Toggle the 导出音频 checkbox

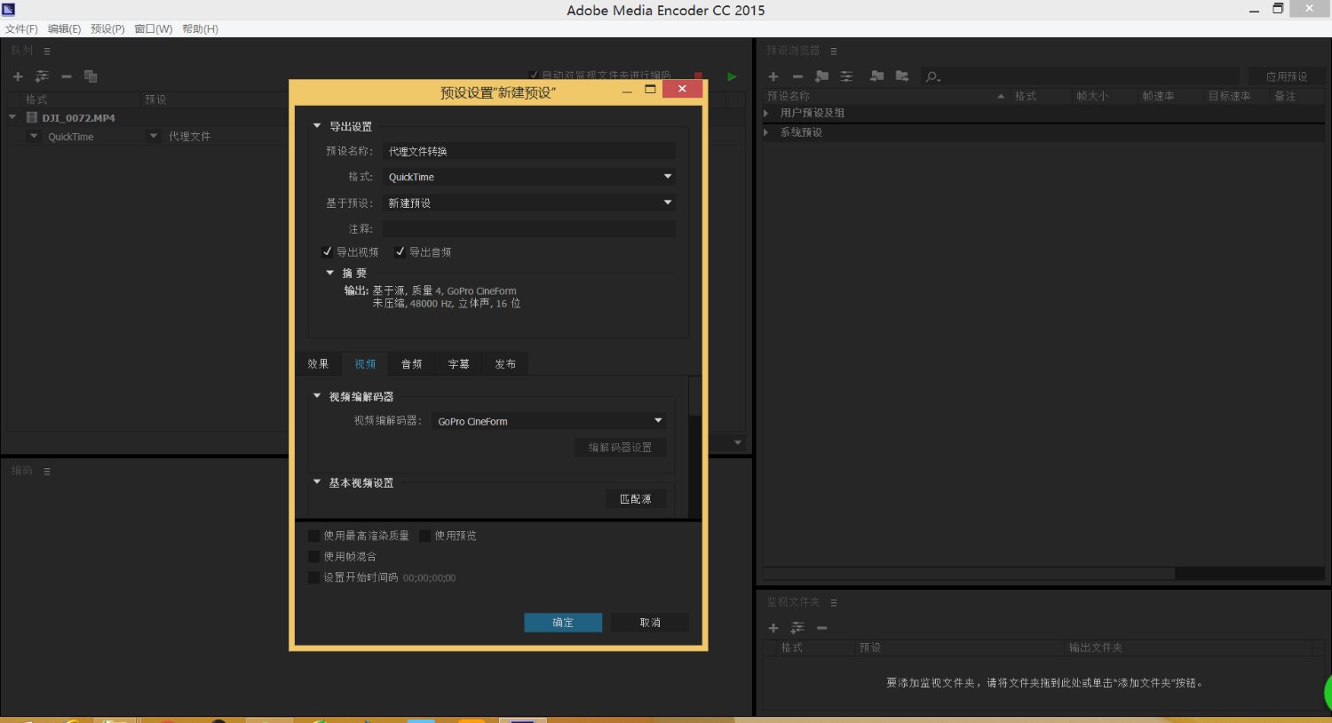tap(400, 252)
